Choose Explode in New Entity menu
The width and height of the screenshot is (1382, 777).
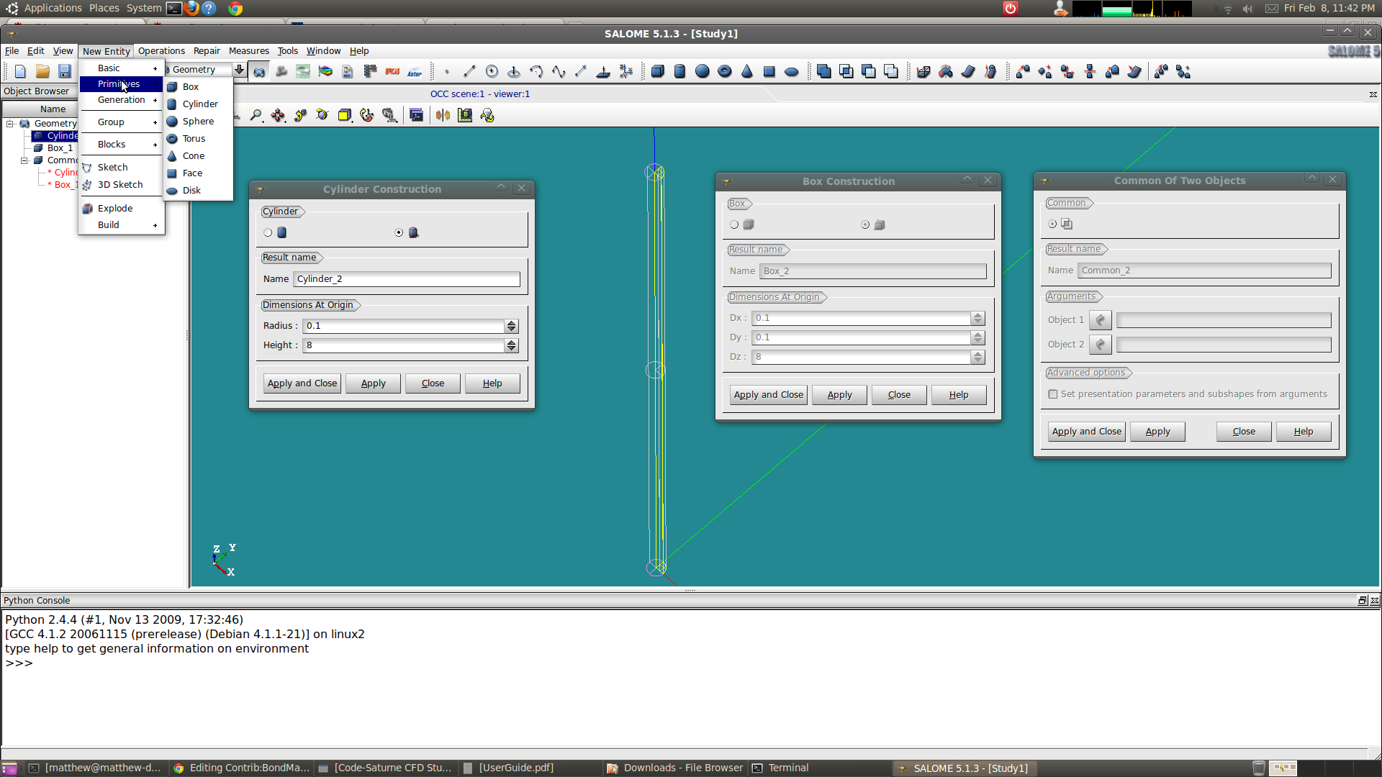tap(121, 209)
